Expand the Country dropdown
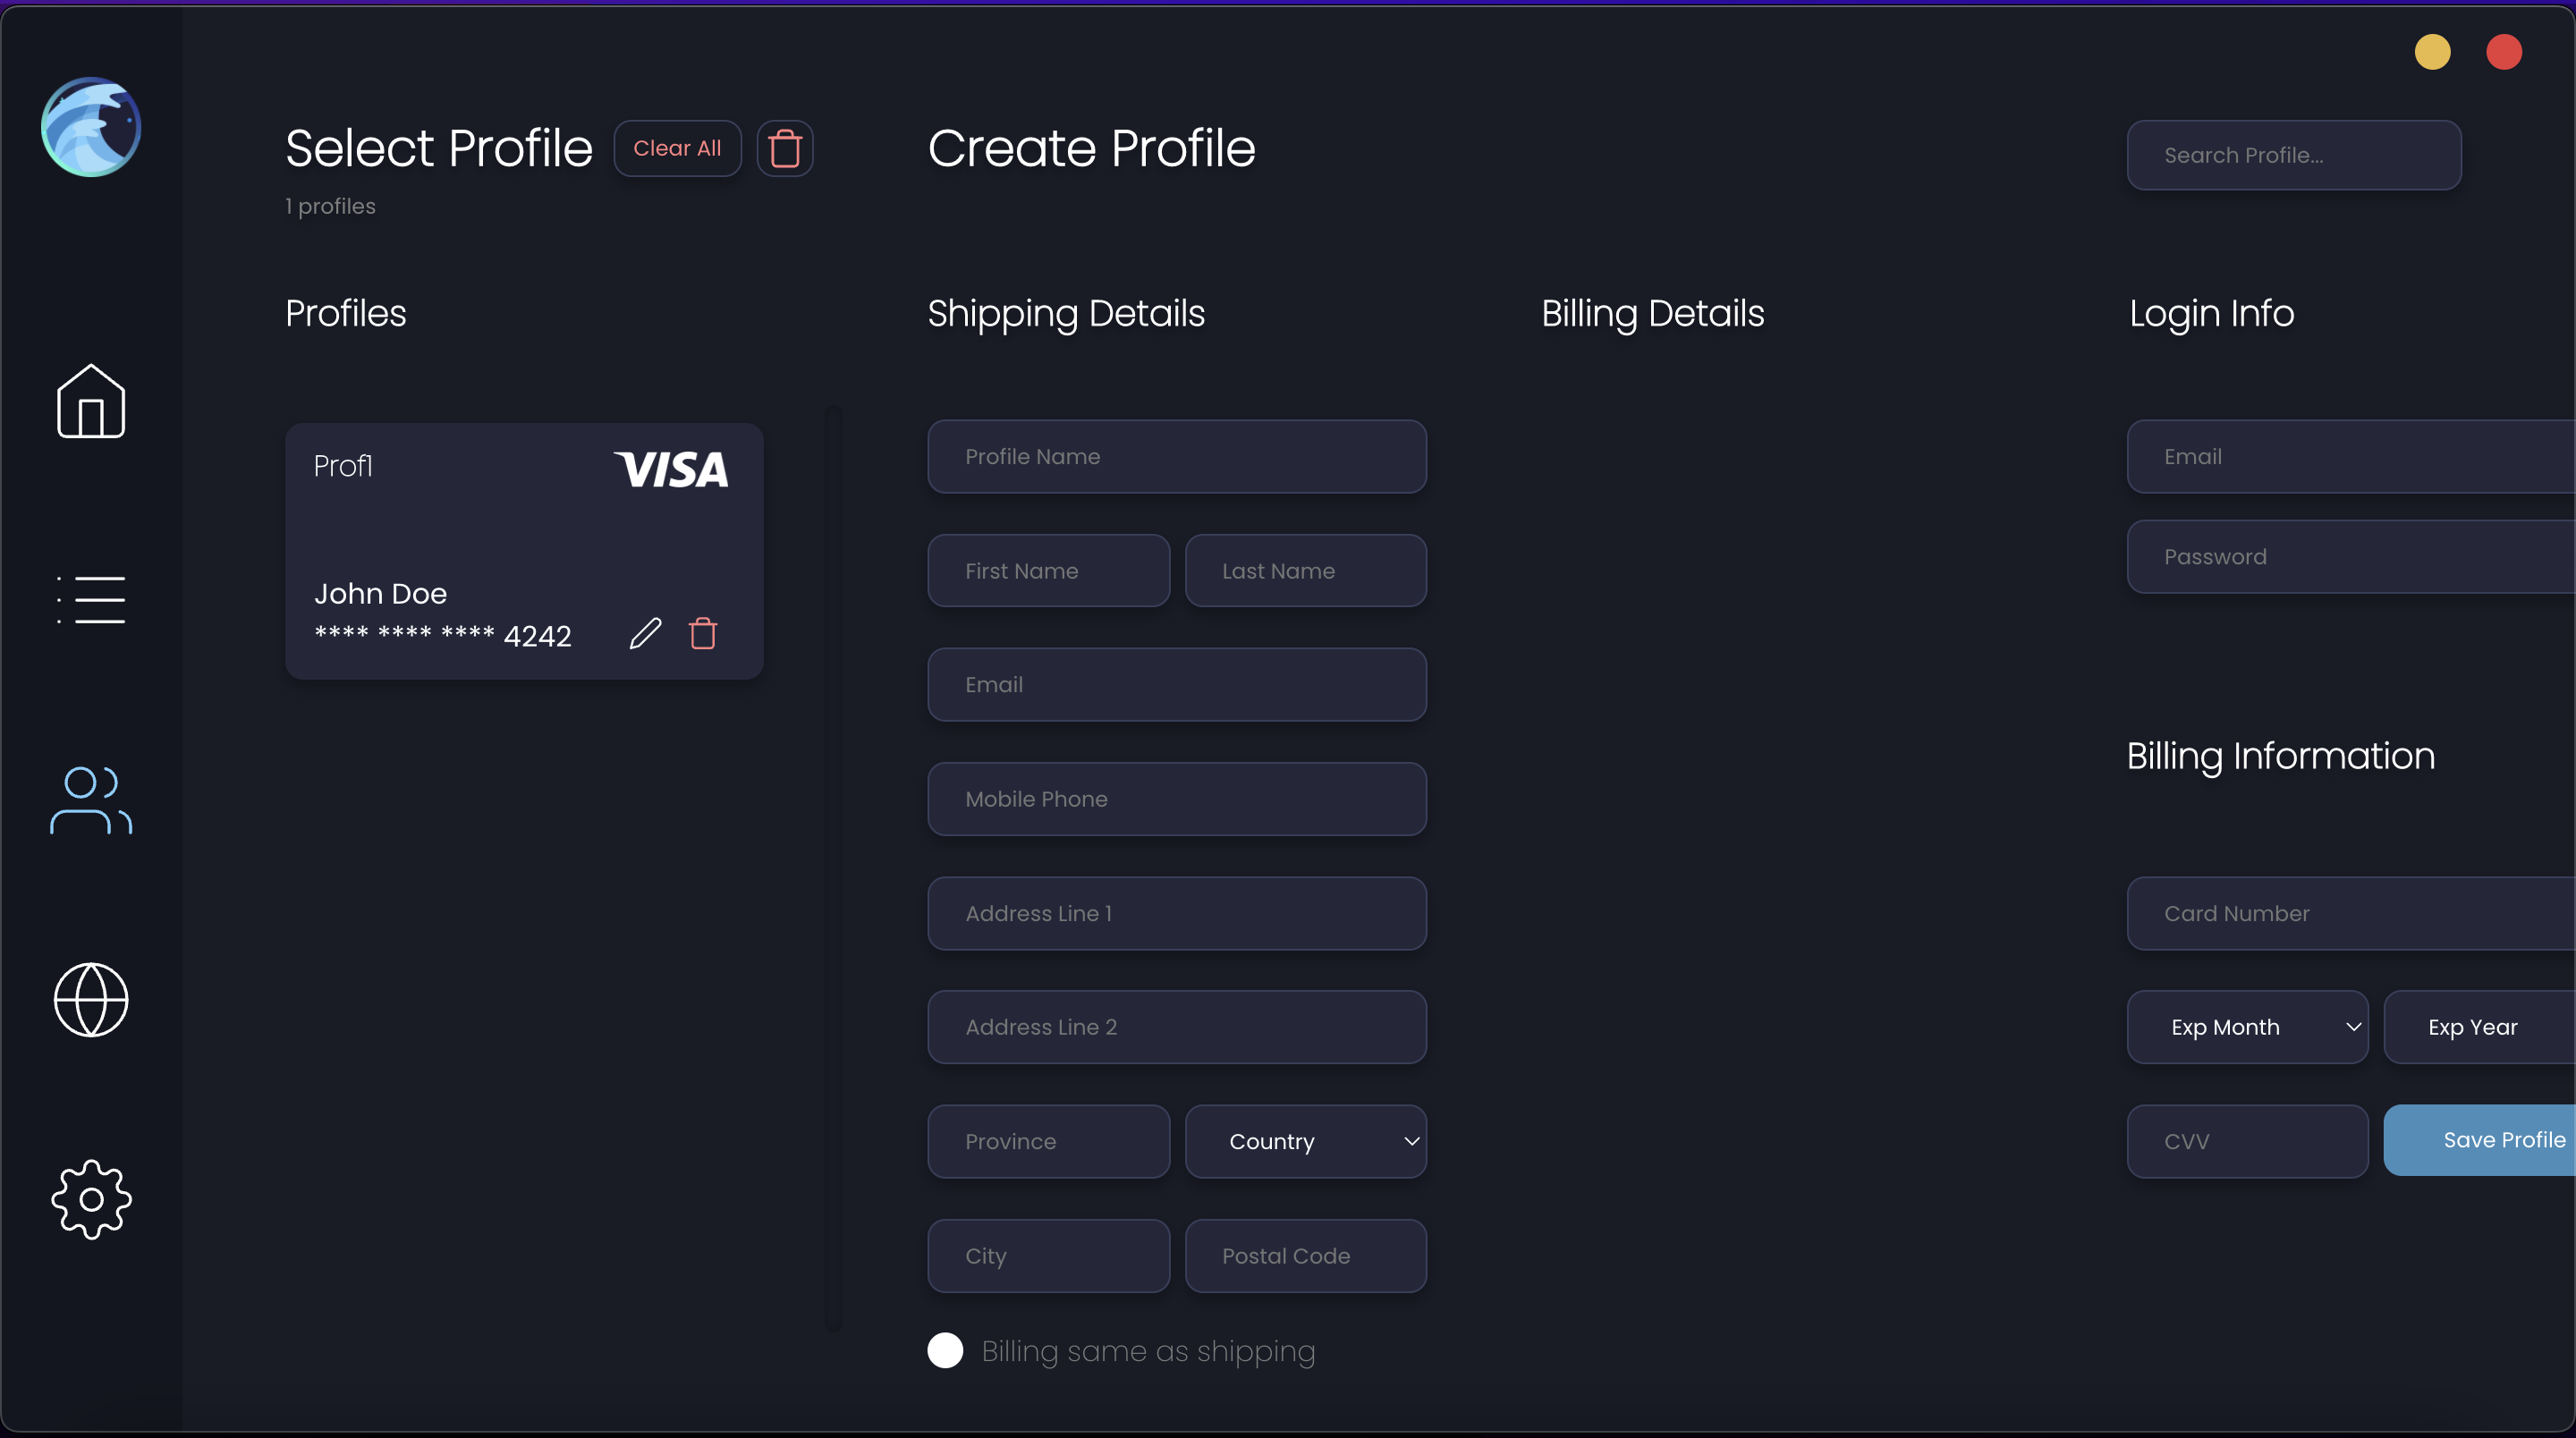Viewport: 2576px width, 1438px height. point(1305,1141)
